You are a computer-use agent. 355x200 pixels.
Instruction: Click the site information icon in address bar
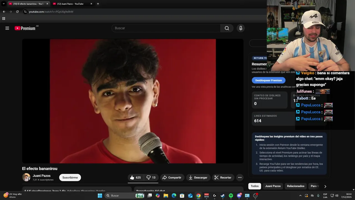tap(25, 12)
